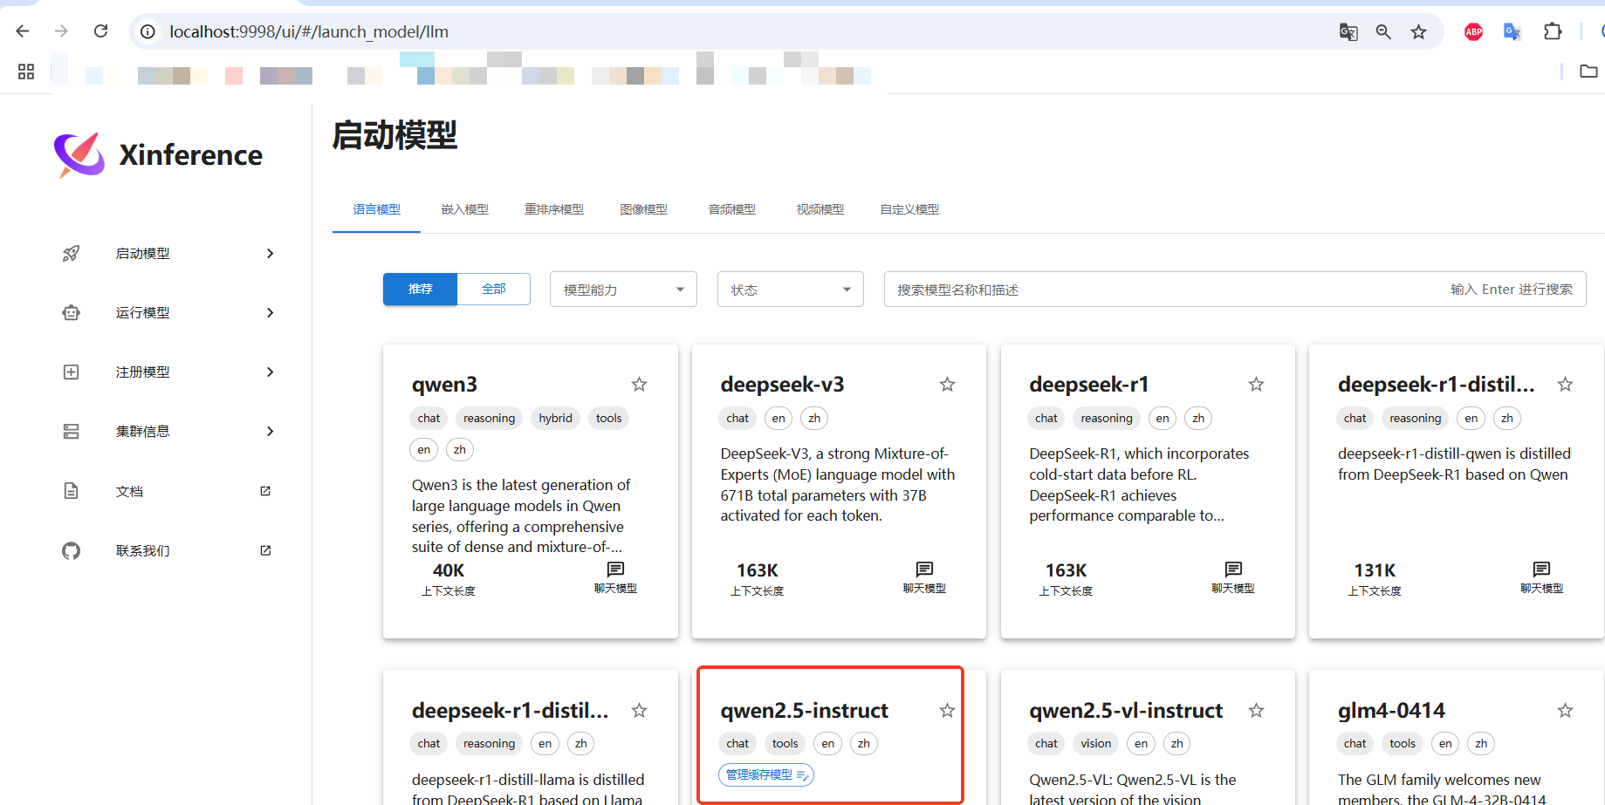Click the Google Translate extension icon
Viewport: 1605px width, 805px height.
1512,32
